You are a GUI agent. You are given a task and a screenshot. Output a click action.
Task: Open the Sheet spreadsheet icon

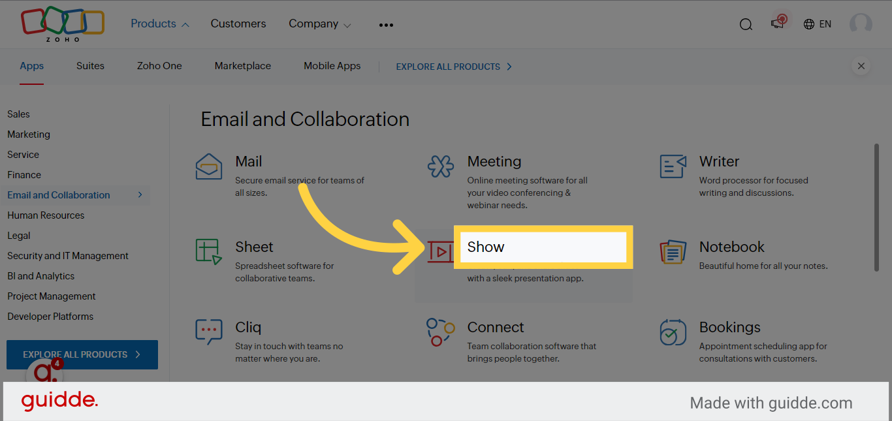tap(208, 252)
